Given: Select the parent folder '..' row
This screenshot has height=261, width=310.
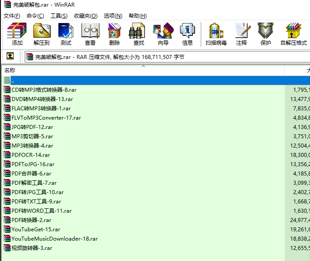Looking at the screenshot, I should [156, 81].
